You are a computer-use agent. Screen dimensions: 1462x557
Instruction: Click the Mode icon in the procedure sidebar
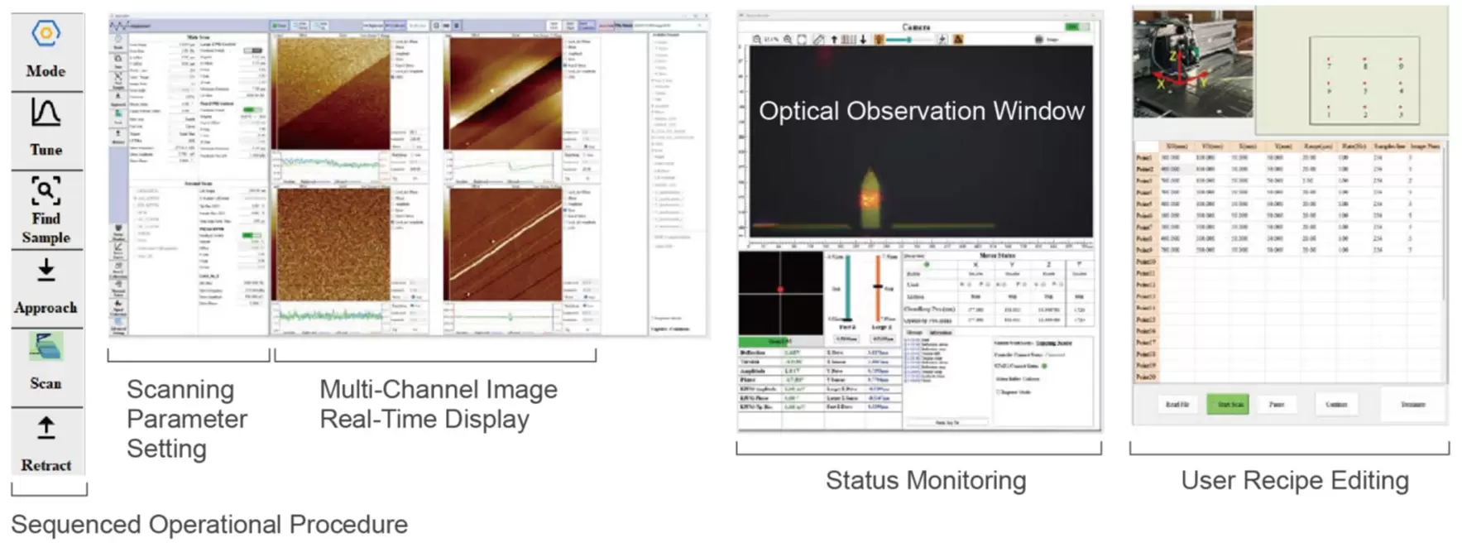pyautogui.click(x=46, y=35)
